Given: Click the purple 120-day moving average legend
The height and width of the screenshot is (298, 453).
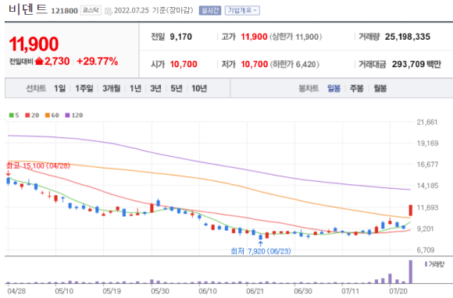Looking at the screenshot, I should click(x=74, y=115).
